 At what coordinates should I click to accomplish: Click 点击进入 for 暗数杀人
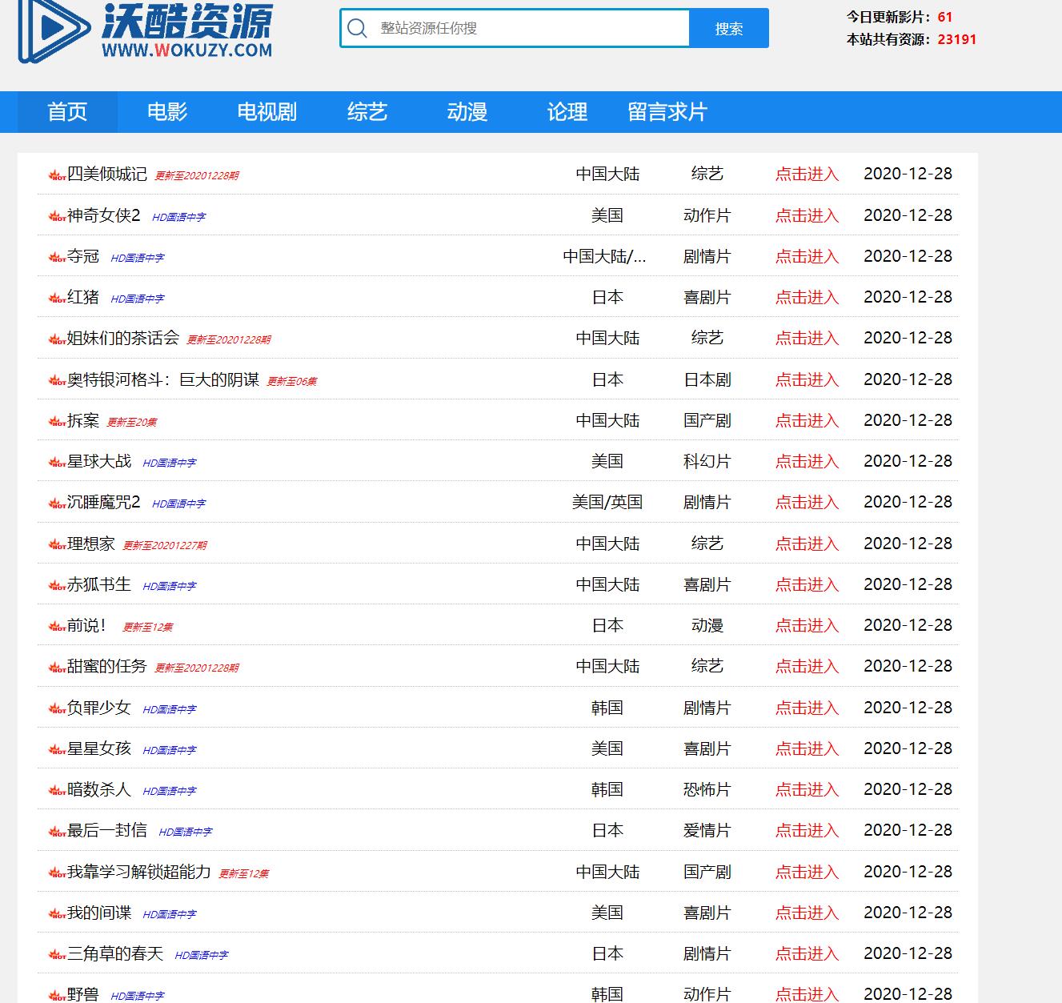pos(807,789)
